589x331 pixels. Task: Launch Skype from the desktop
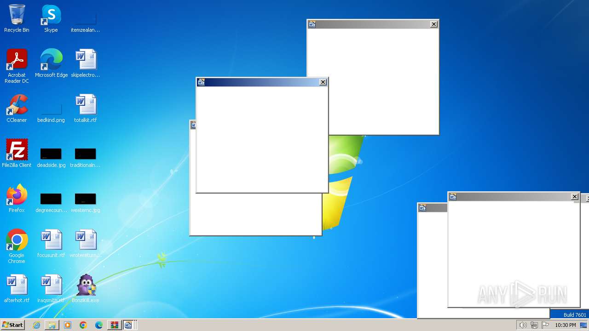pyautogui.click(x=51, y=18)
